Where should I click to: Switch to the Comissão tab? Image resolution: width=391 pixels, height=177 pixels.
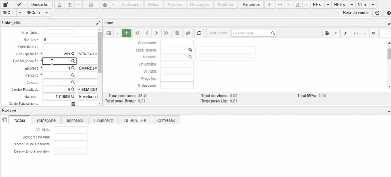click(x=166, y=120)
